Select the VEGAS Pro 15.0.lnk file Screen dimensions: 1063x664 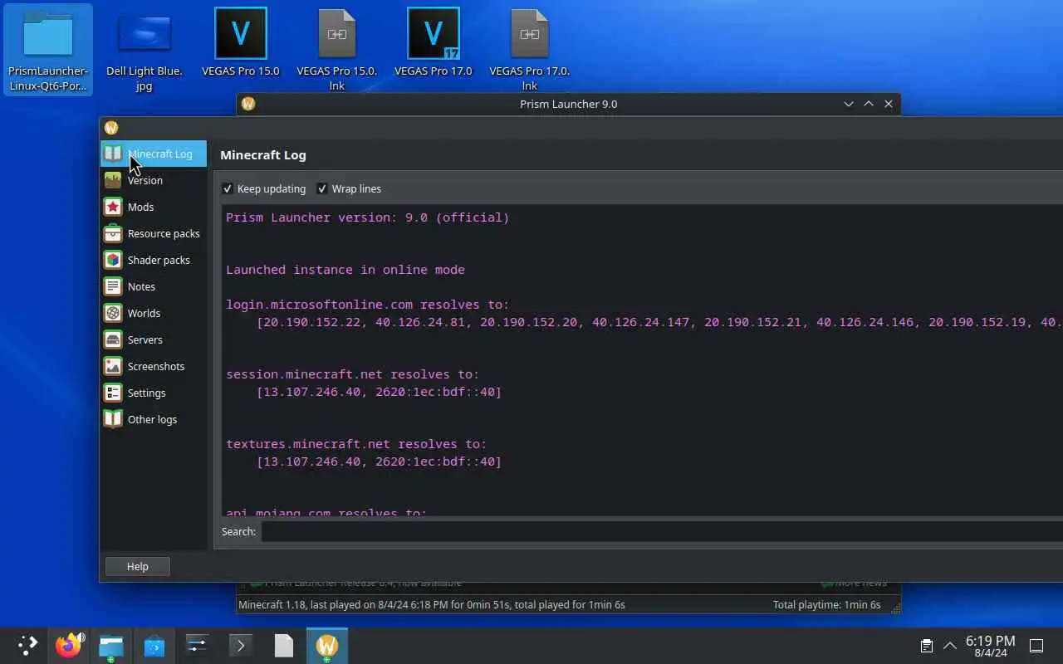pos(337,49)
